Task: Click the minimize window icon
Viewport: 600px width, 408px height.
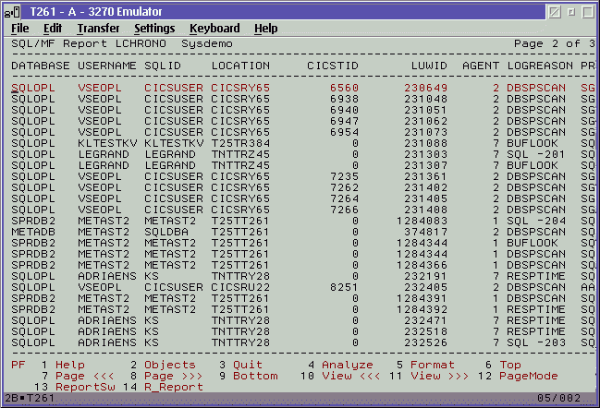Action: click(x=555, y=12)
